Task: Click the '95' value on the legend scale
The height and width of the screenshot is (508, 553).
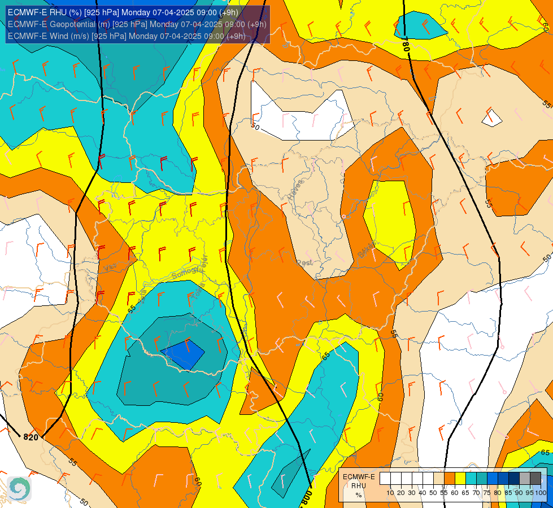Action: 530,493
